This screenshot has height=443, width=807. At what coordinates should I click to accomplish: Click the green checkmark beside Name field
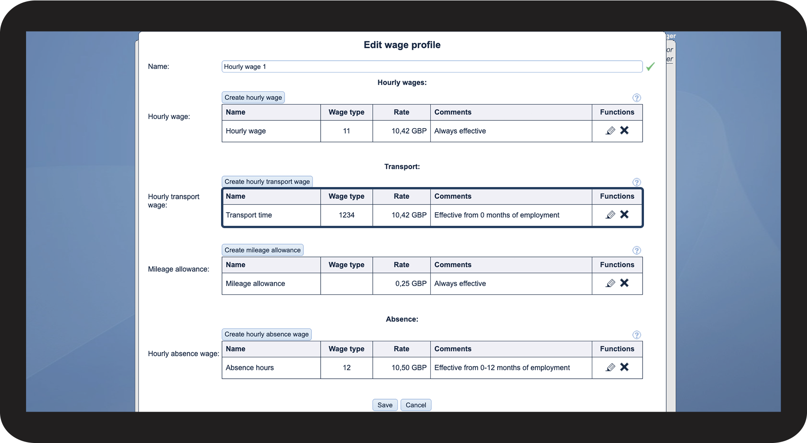[650, 67]
